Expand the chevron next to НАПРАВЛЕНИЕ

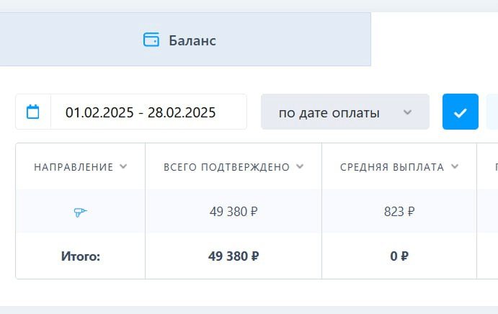point(123,166)
